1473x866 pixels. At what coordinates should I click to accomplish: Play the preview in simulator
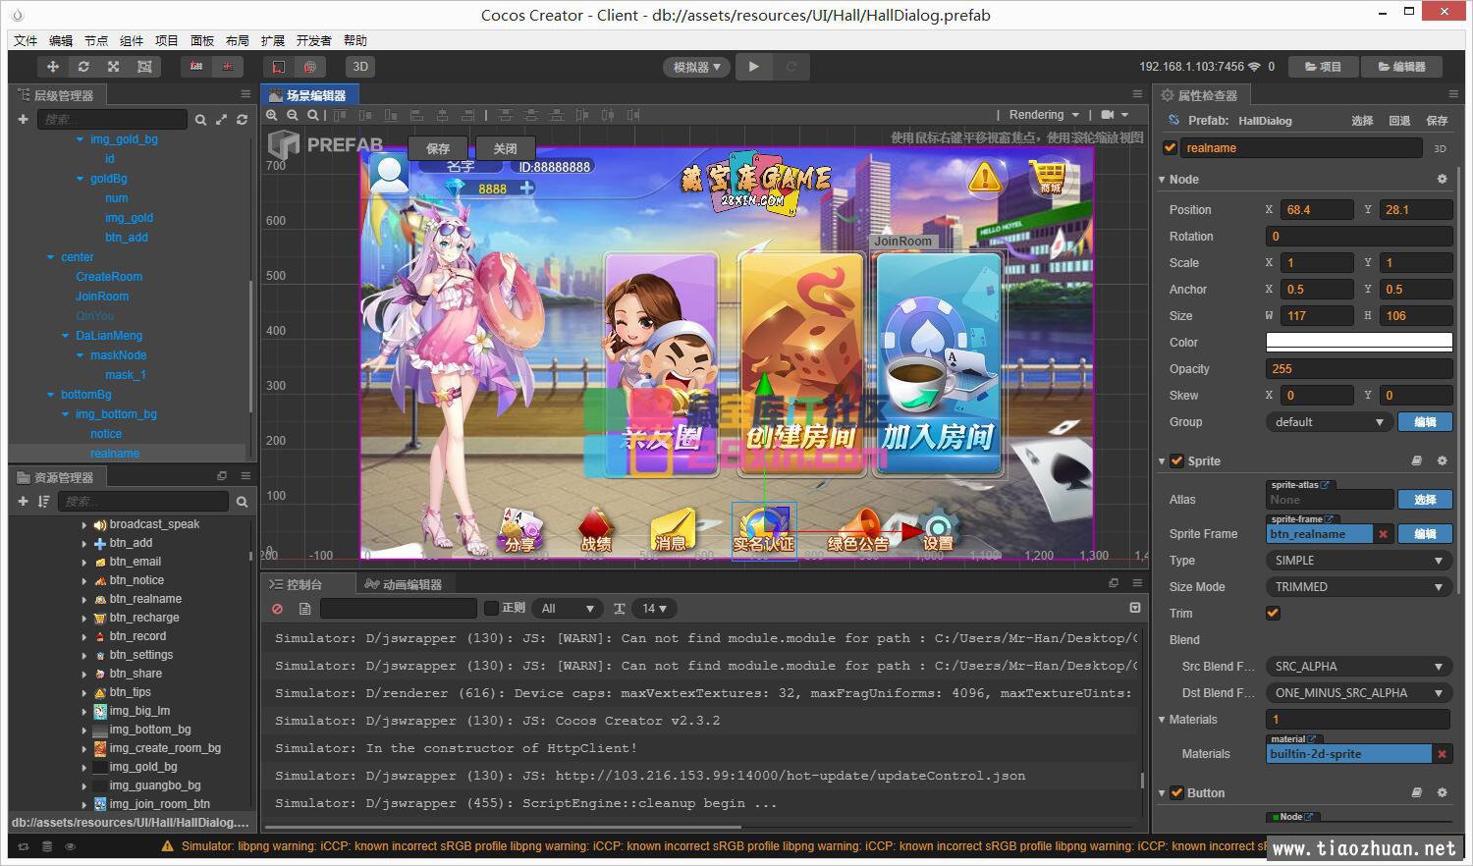753,67
